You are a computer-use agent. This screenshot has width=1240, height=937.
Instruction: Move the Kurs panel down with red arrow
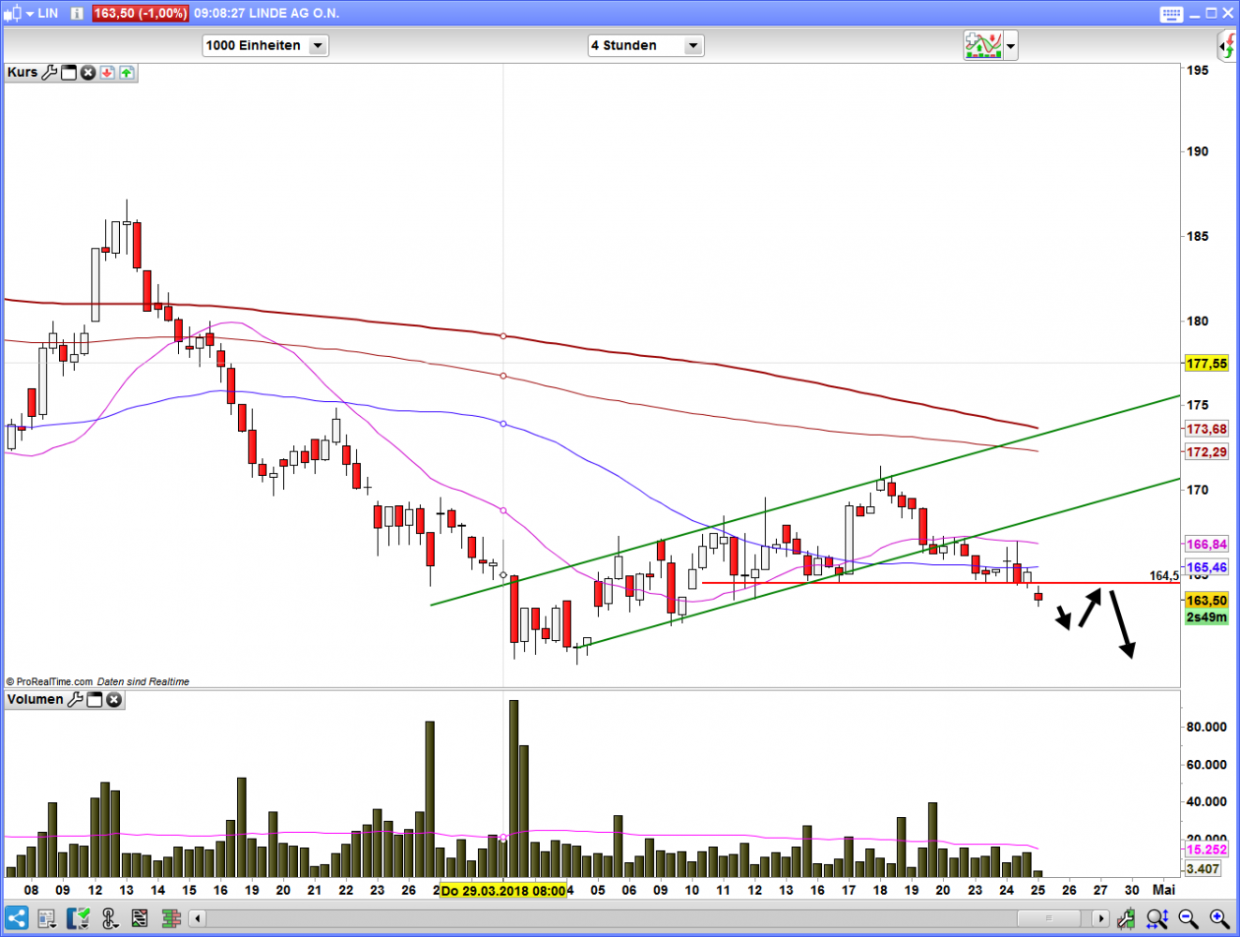tap(107, 72)
